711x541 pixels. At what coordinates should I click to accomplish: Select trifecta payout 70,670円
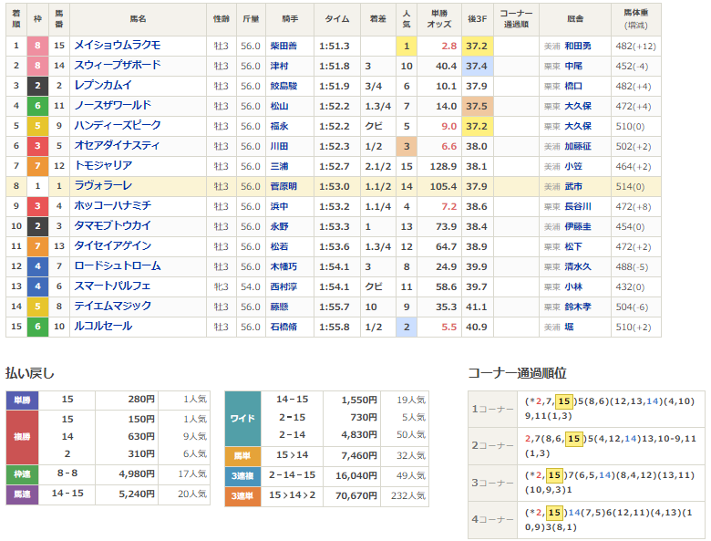tap(355, 495)
